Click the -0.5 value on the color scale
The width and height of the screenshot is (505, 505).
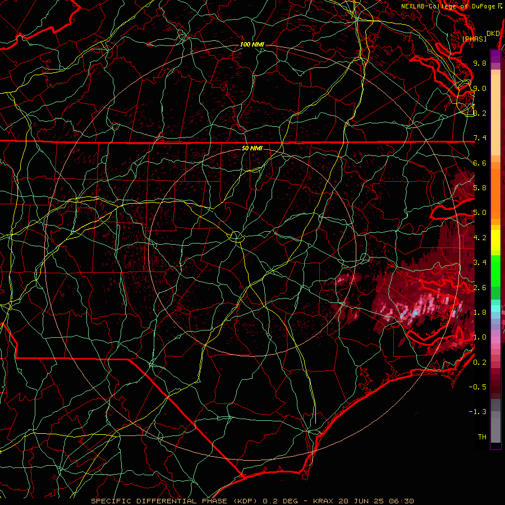tap(478, 387)
